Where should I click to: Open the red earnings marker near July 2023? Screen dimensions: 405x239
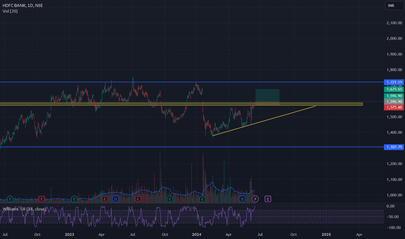pos(138,199)
